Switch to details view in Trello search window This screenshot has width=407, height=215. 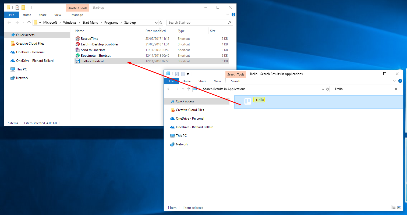[393, 207]
